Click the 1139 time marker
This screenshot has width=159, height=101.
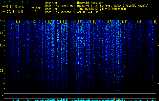(138, 22)
